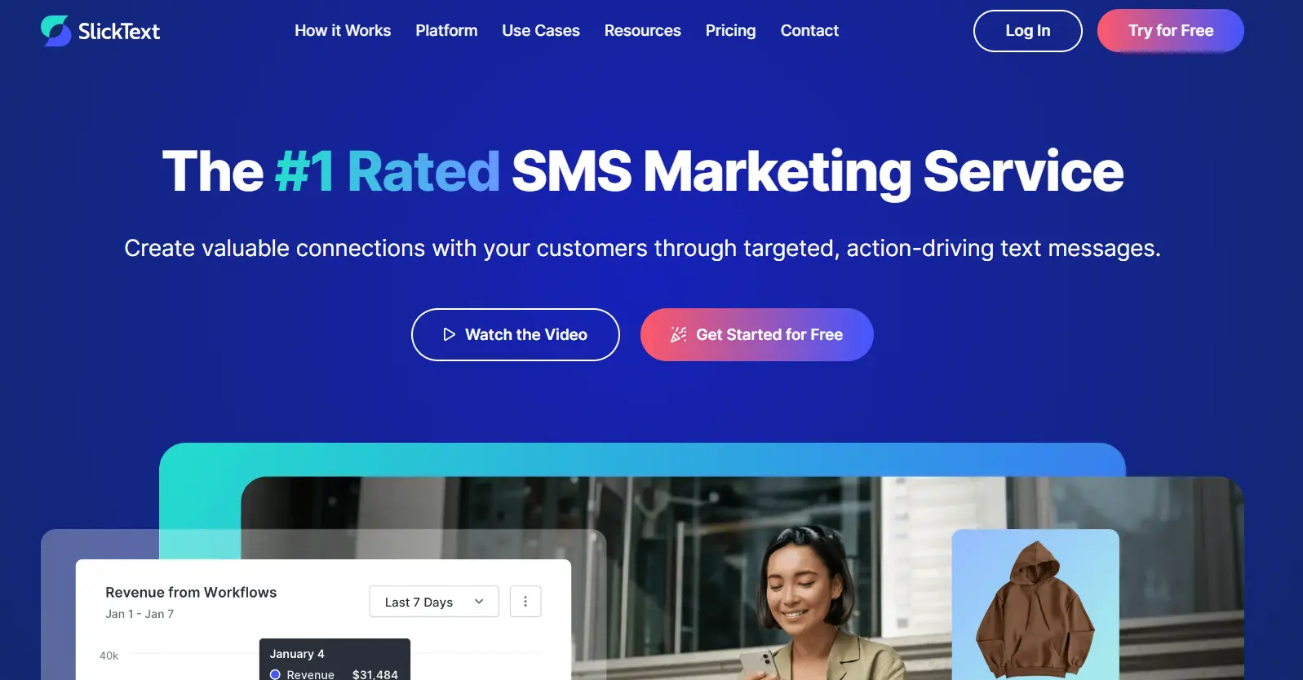
Task: Click the Try for Free button
Action: pyautogui.click(x=1171, y=31)
